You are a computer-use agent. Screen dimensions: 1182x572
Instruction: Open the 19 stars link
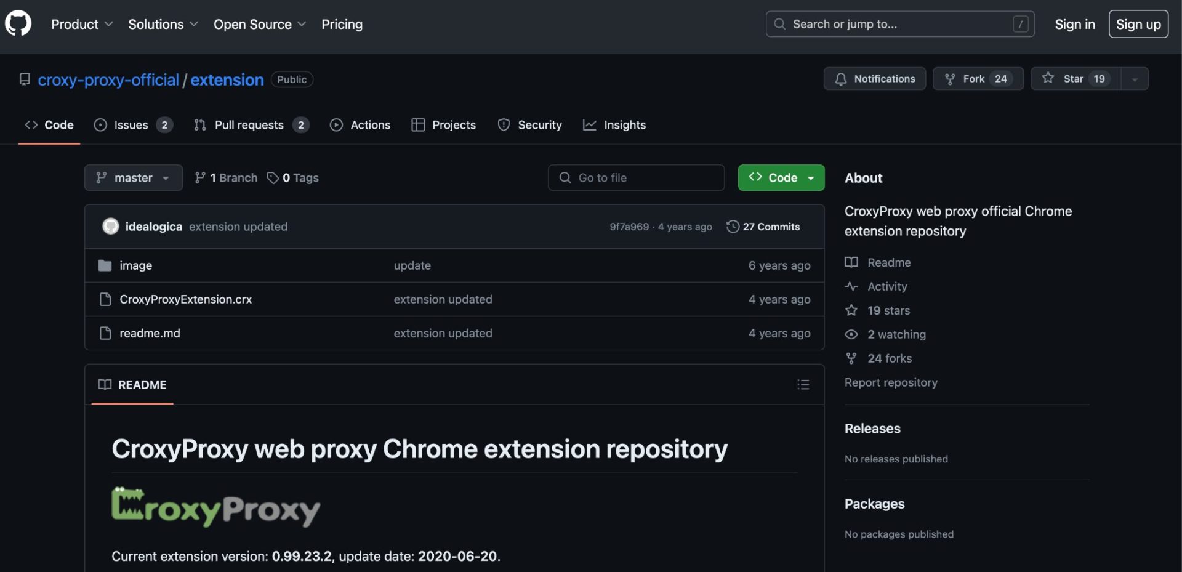pyautogui.click(x=877, y=310)
